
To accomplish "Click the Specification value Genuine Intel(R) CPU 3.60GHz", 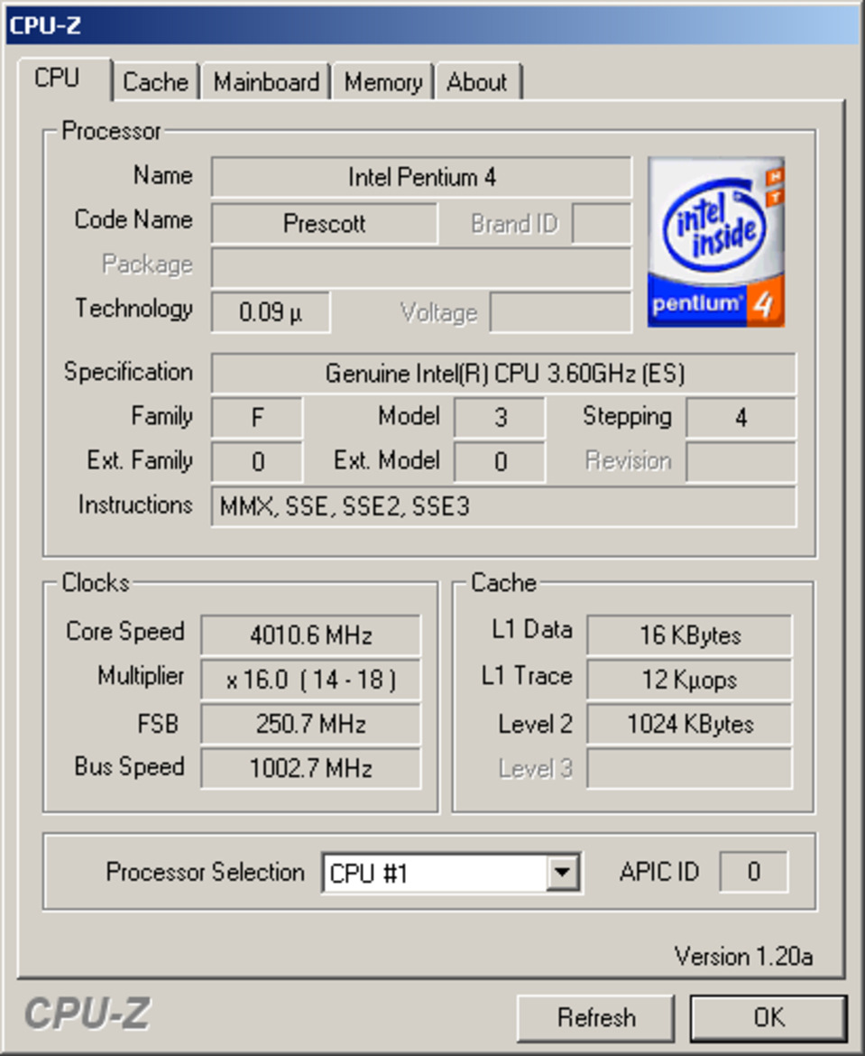I will tap(503, 373).
